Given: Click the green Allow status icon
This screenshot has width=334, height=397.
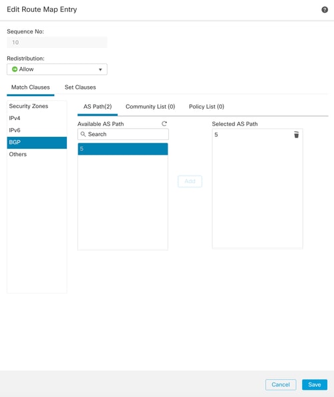Looking at the screenshot, I should [x=15, y=69].
